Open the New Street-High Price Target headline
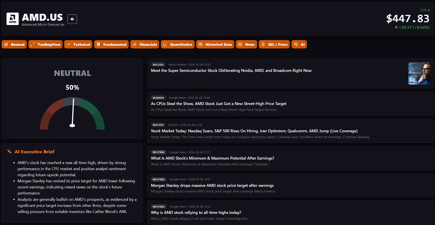Viewport: 435px width, 225px height. pos(219,103)
